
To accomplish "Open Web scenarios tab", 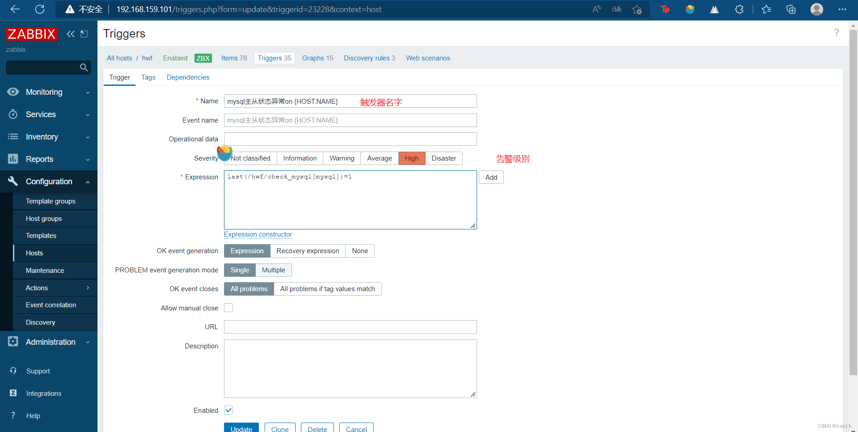I will 428,58.
